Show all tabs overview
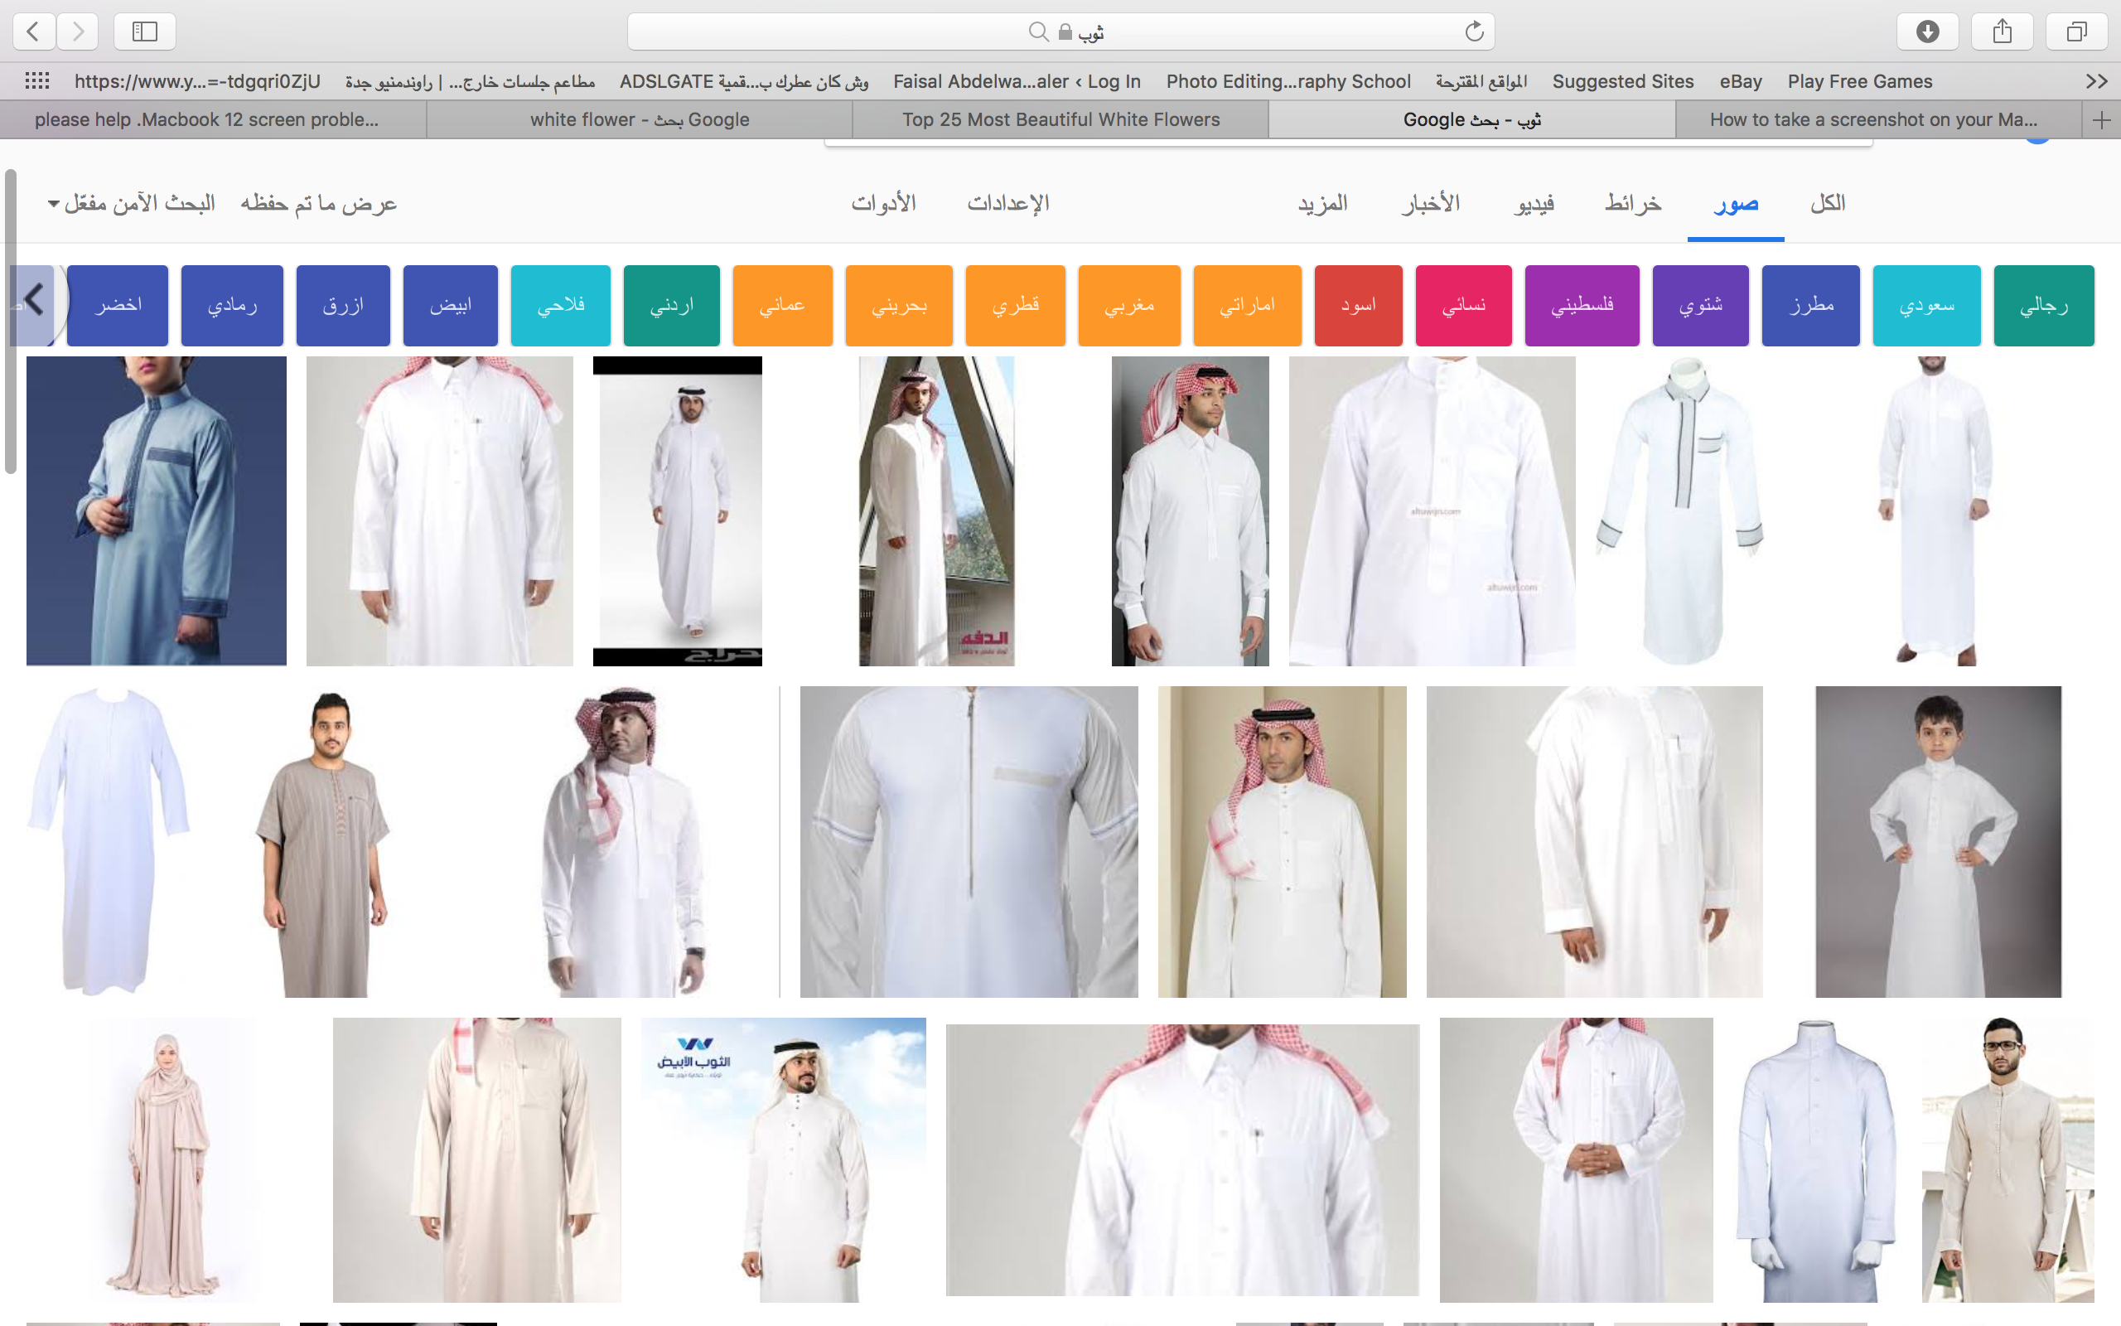Image resolution: width=2121 pixels, height=1326 pixels. [2076, 31]
